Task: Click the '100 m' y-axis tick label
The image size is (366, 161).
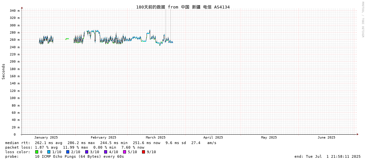Action: [15, 98]
